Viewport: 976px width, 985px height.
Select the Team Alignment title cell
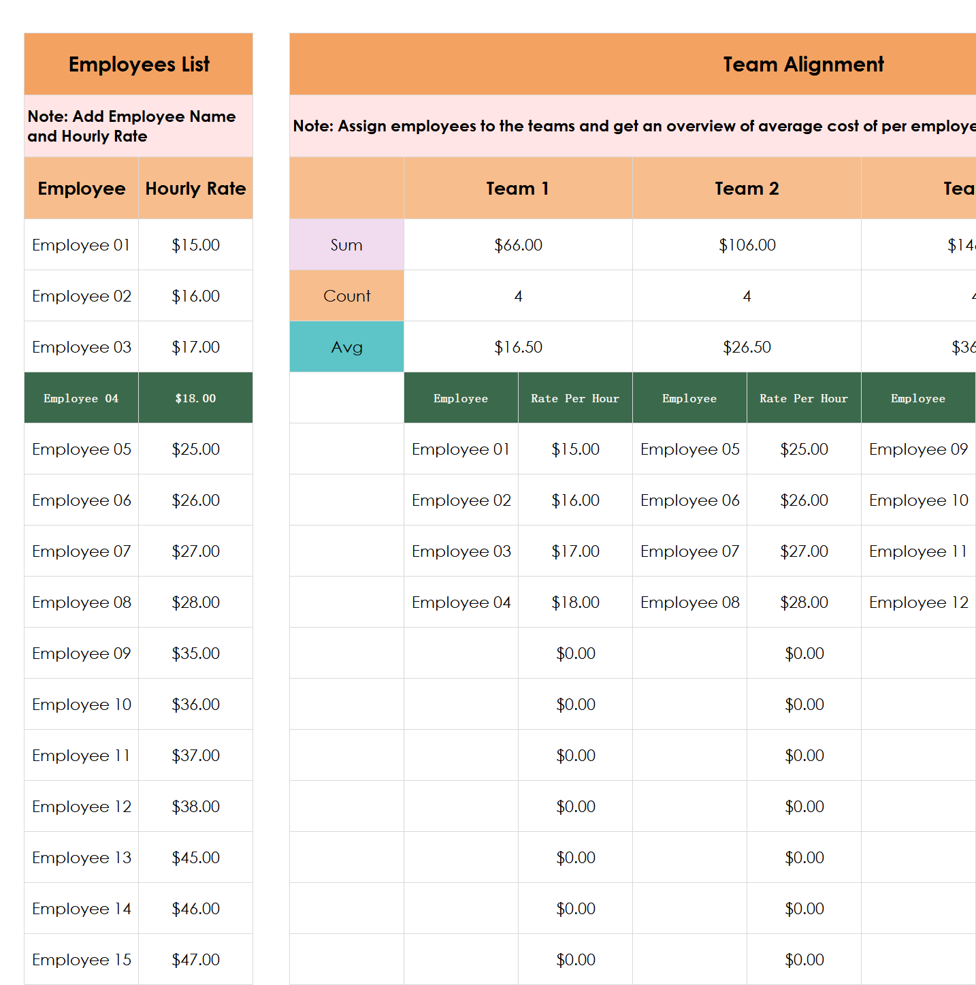[633, 64]
